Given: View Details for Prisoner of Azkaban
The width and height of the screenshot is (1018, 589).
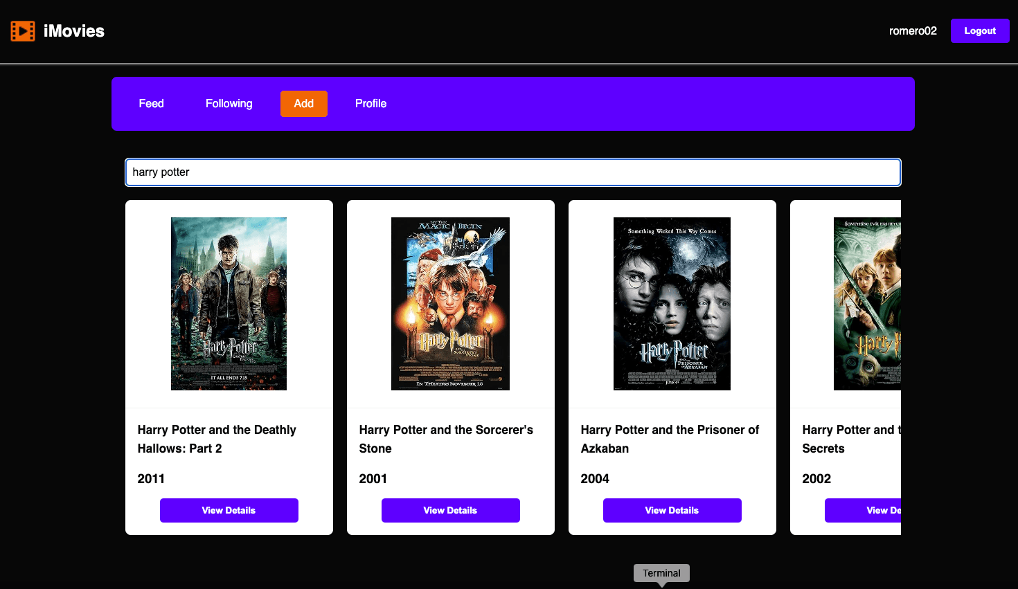Looking at the screenshot, I should point(672,510).
